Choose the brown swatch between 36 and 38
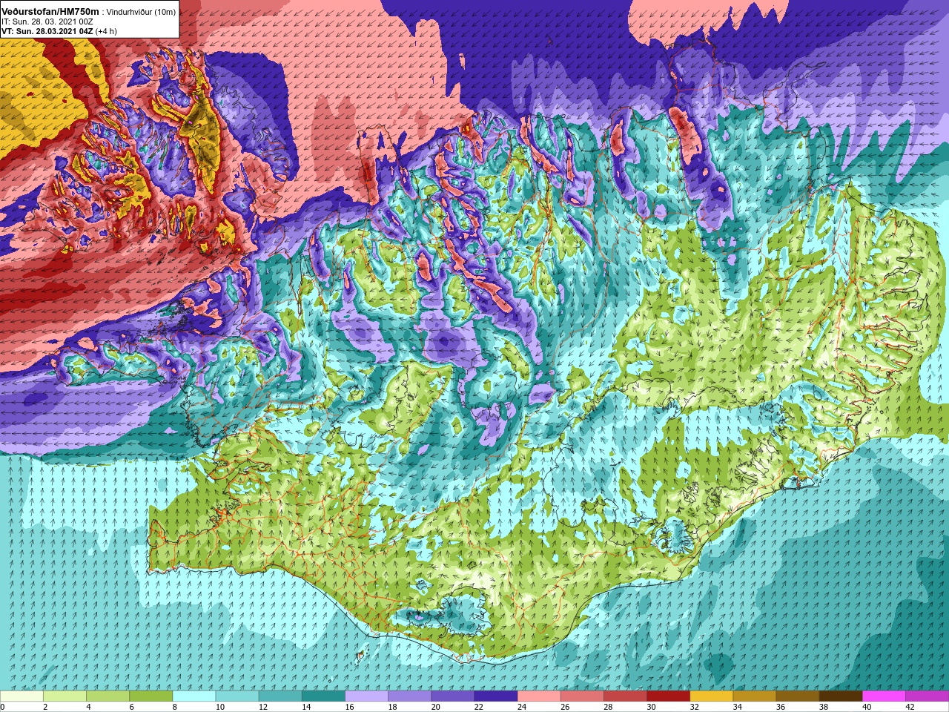This screenshot has height=712, width=949. click(798, 696)
